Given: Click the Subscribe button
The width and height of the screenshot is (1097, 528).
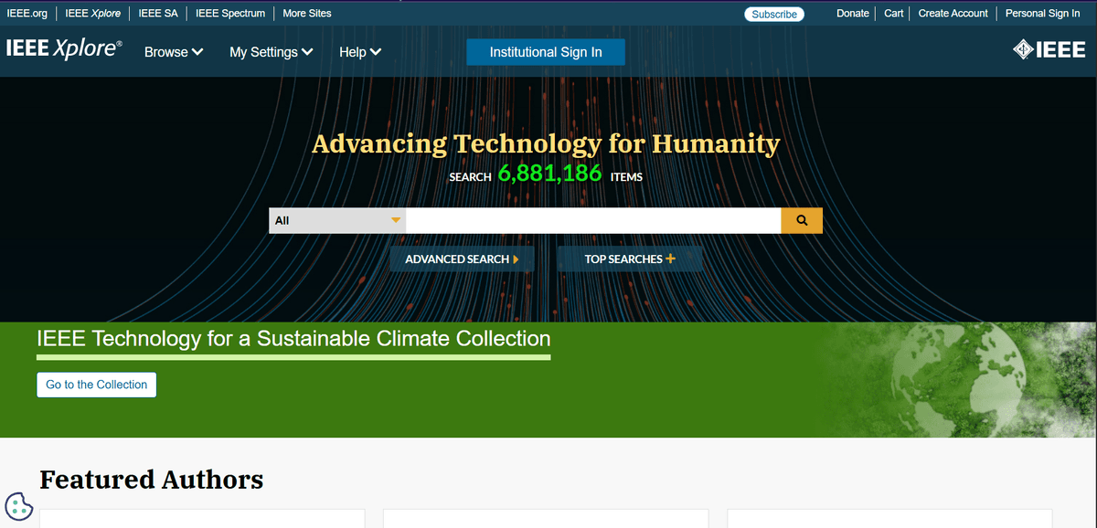Looking at the screenshot, I should 774,14.
